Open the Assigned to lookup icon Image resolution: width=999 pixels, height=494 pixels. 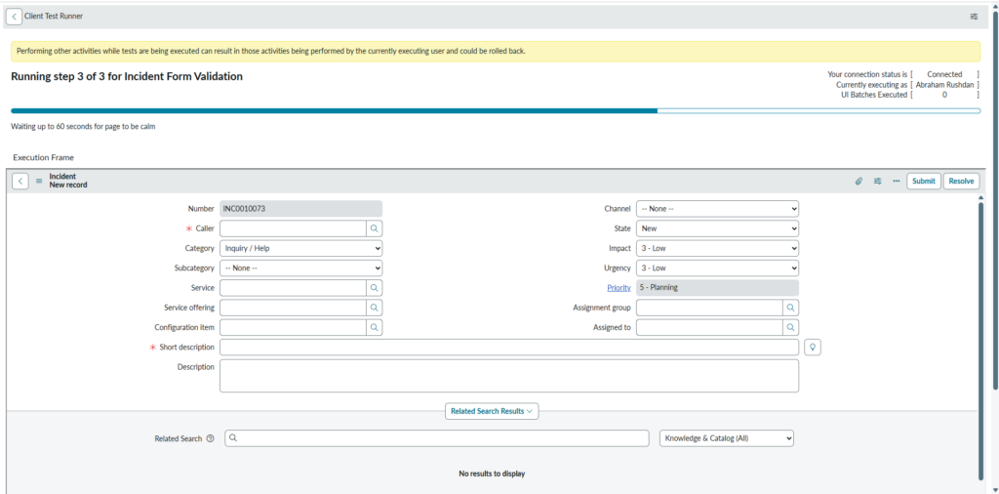[x=790, y=328]
